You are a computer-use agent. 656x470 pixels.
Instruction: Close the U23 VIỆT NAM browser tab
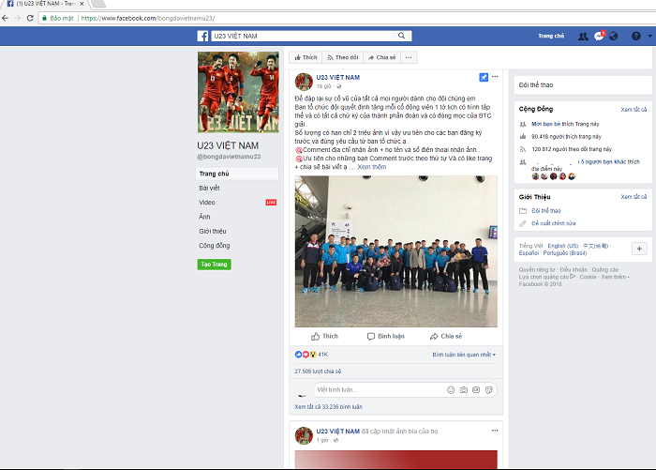click(82, 4)
